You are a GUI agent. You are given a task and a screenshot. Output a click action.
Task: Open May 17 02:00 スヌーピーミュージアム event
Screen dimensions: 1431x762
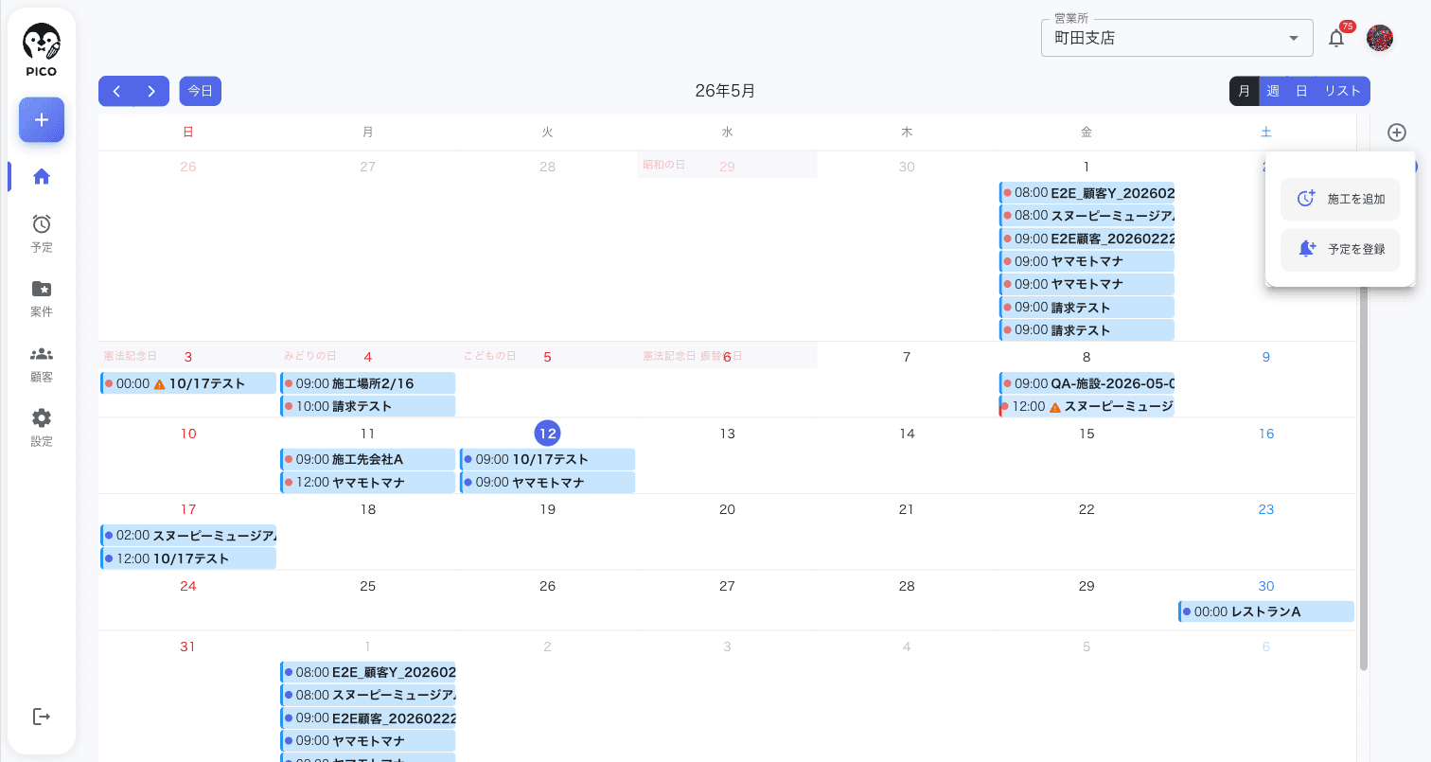188,536
